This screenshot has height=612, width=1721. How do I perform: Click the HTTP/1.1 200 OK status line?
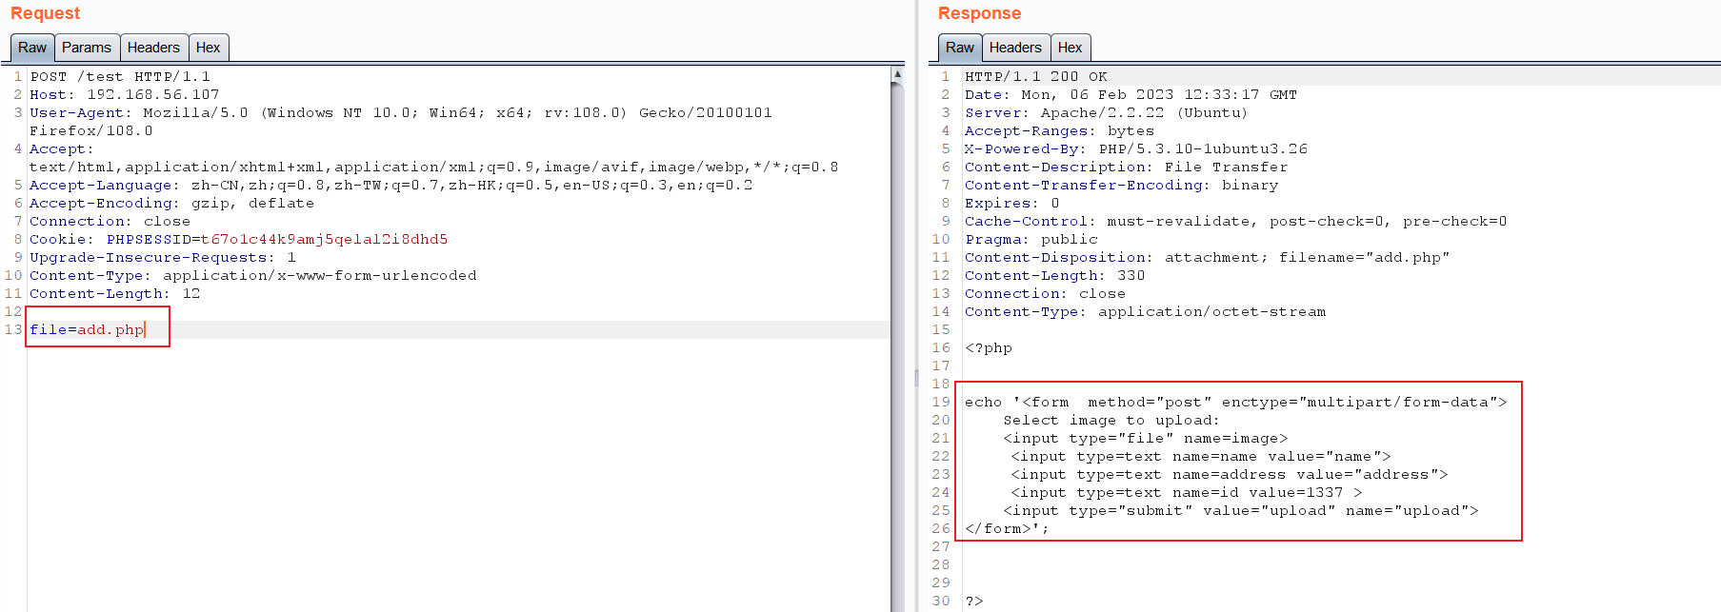click(x=1035, y=76)
